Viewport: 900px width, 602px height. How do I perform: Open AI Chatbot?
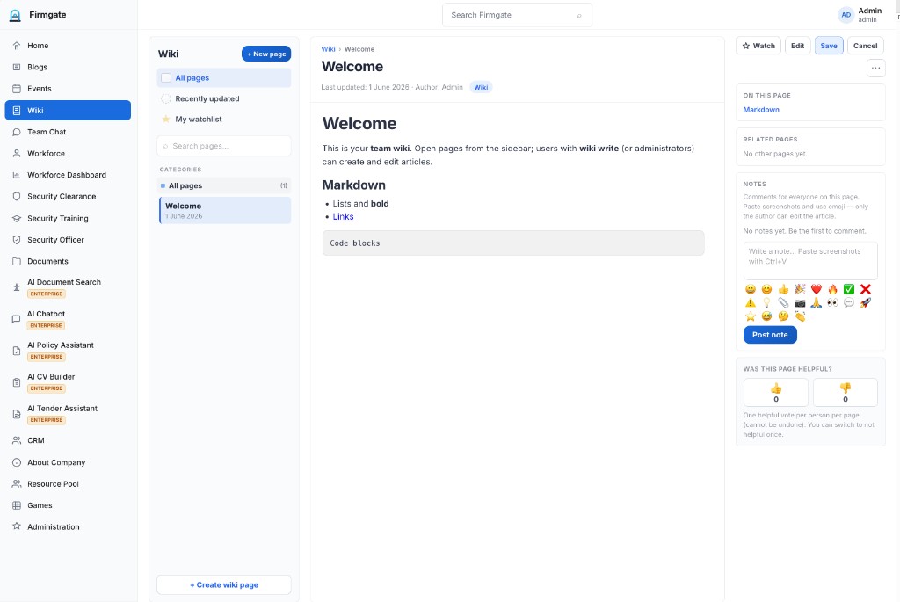point(68,319)
